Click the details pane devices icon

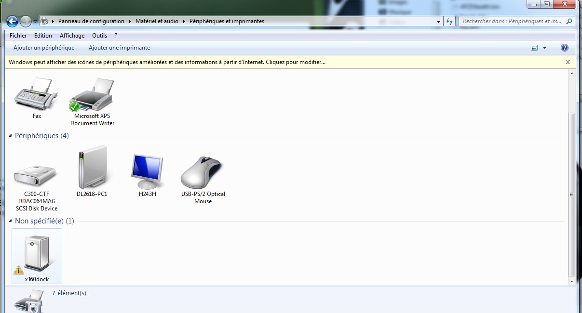pos(29,301)
